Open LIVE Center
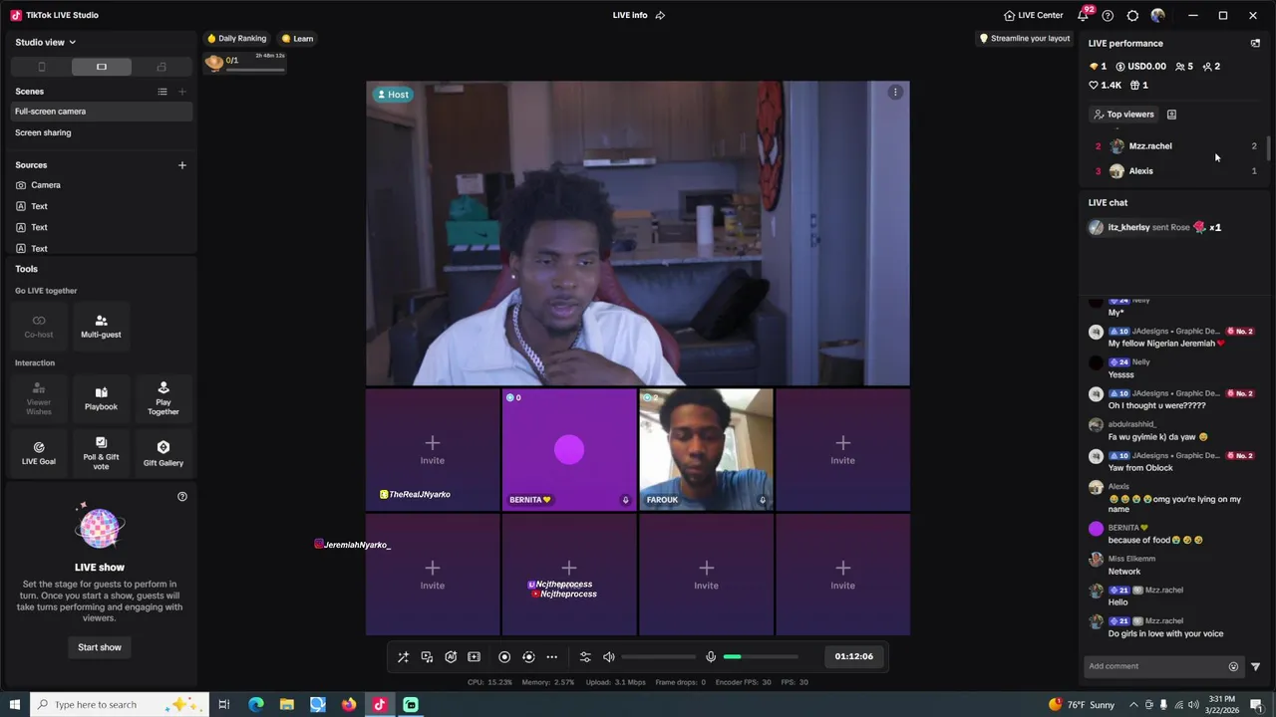This screenshot has height=717, width=1276. [1034, 15]
